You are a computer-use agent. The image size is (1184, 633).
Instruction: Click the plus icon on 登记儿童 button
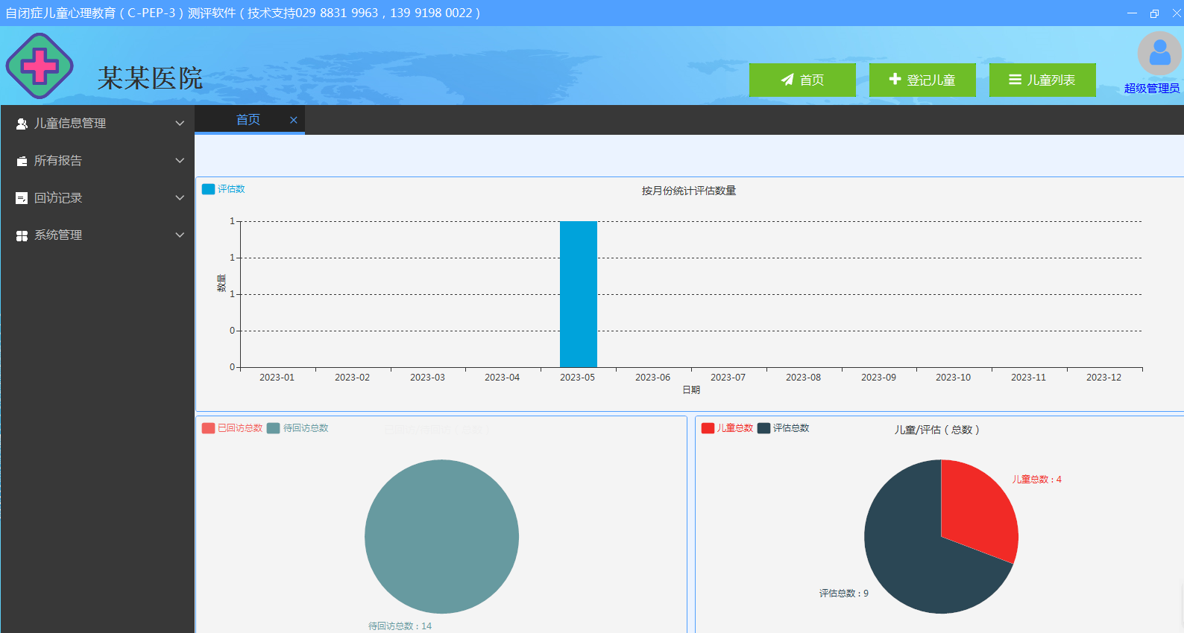tap(895, 79)
